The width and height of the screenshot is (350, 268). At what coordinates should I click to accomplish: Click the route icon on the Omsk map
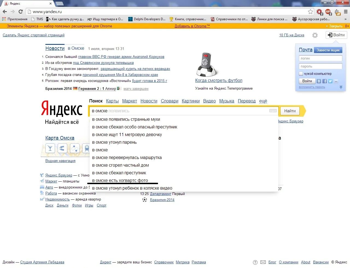click(74, 148)
